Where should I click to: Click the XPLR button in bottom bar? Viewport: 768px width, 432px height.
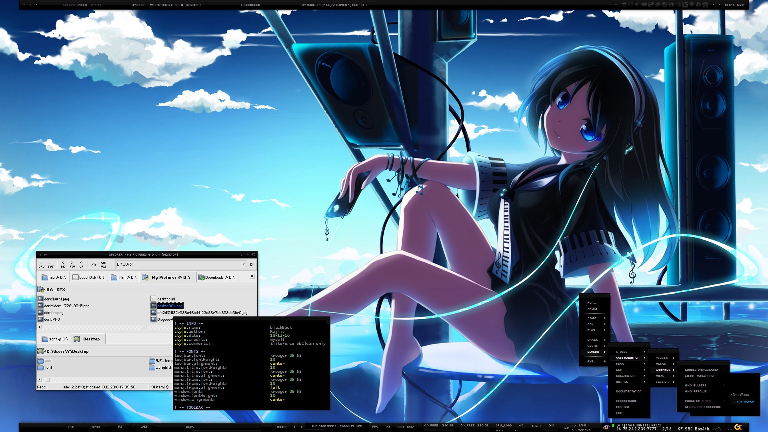point(70,427)
